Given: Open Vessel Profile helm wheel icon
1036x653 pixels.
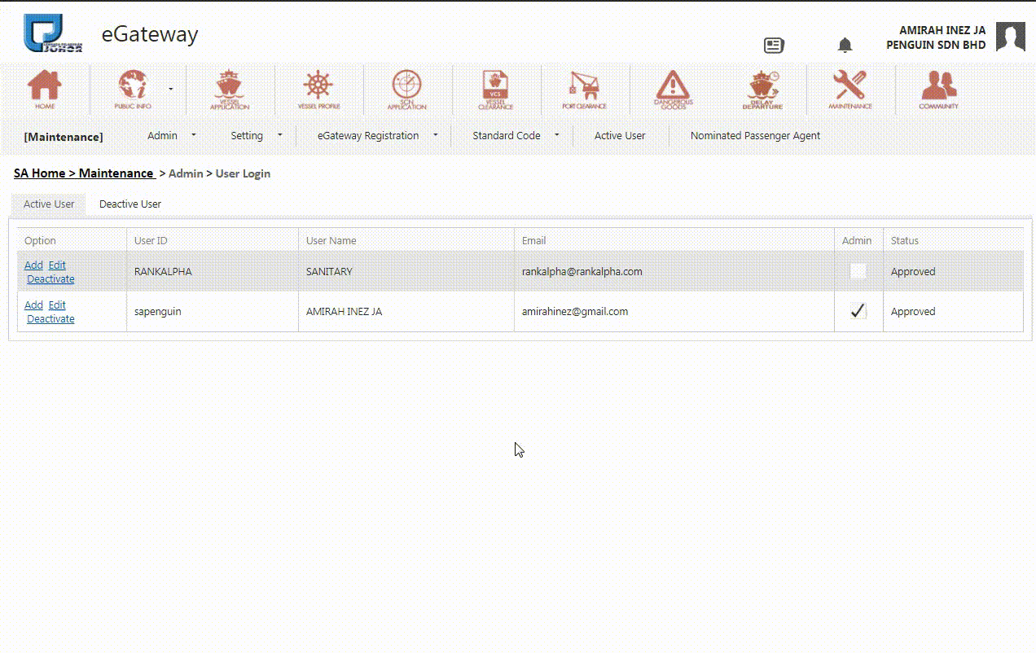Looking at the screenshot, I should (318, 89).
